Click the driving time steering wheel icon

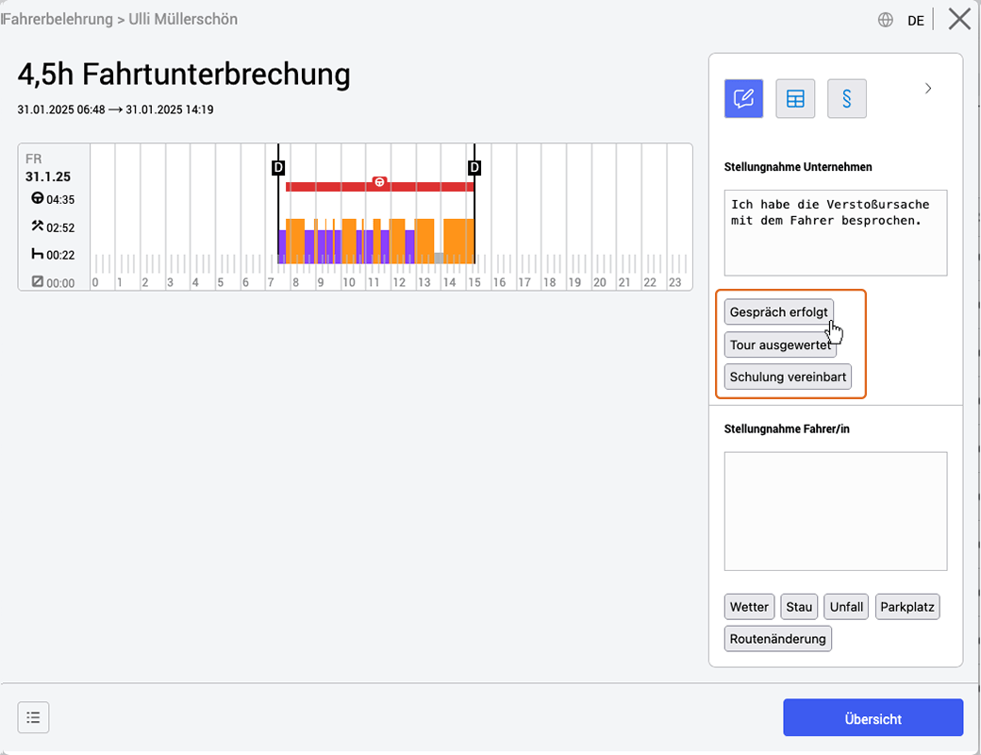tap(38, 198)
